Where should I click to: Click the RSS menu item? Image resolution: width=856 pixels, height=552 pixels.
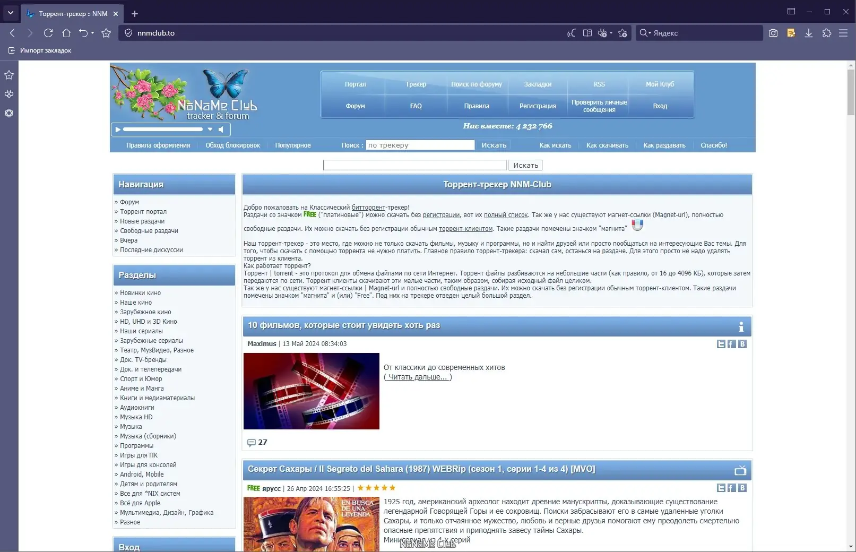pyautogui.click(x=599, y=84)
